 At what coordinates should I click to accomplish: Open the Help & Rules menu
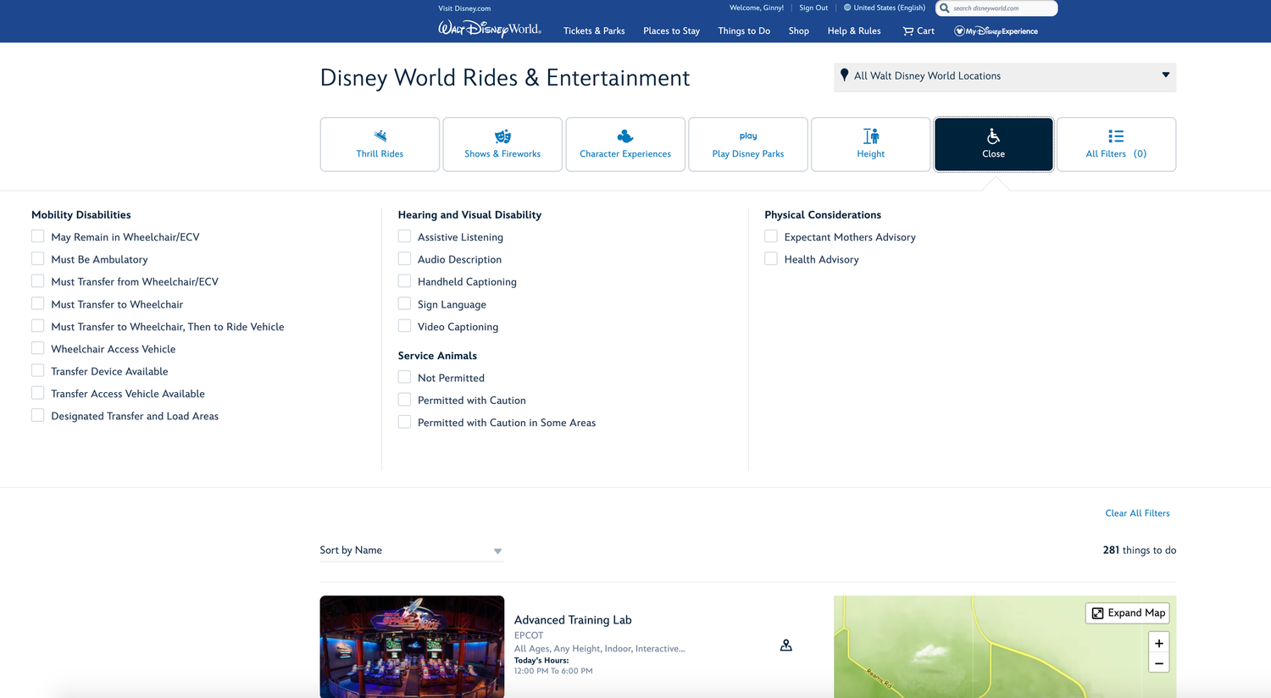pyautogui.click(x=854, y=31)
